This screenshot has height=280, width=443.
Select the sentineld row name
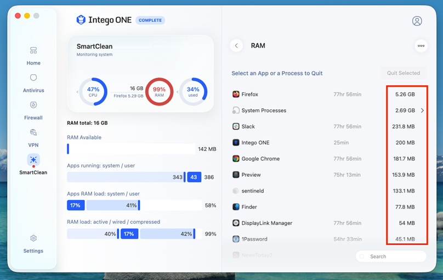pos(253,191)
